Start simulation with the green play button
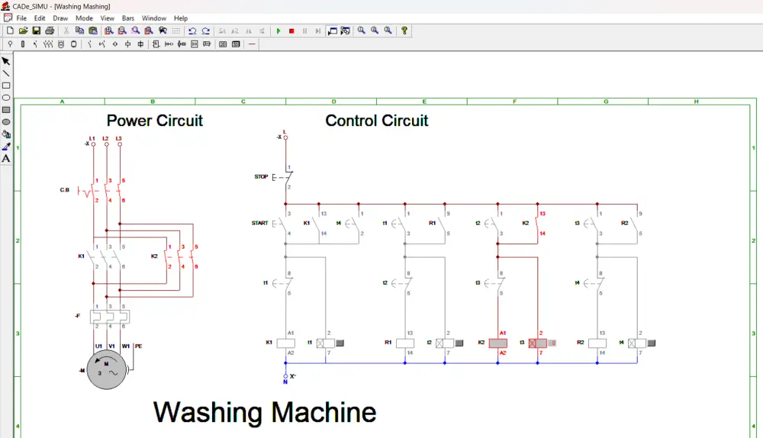Image resolution: width=763 pixels, height=438 pixels. (x=278, y=31)
